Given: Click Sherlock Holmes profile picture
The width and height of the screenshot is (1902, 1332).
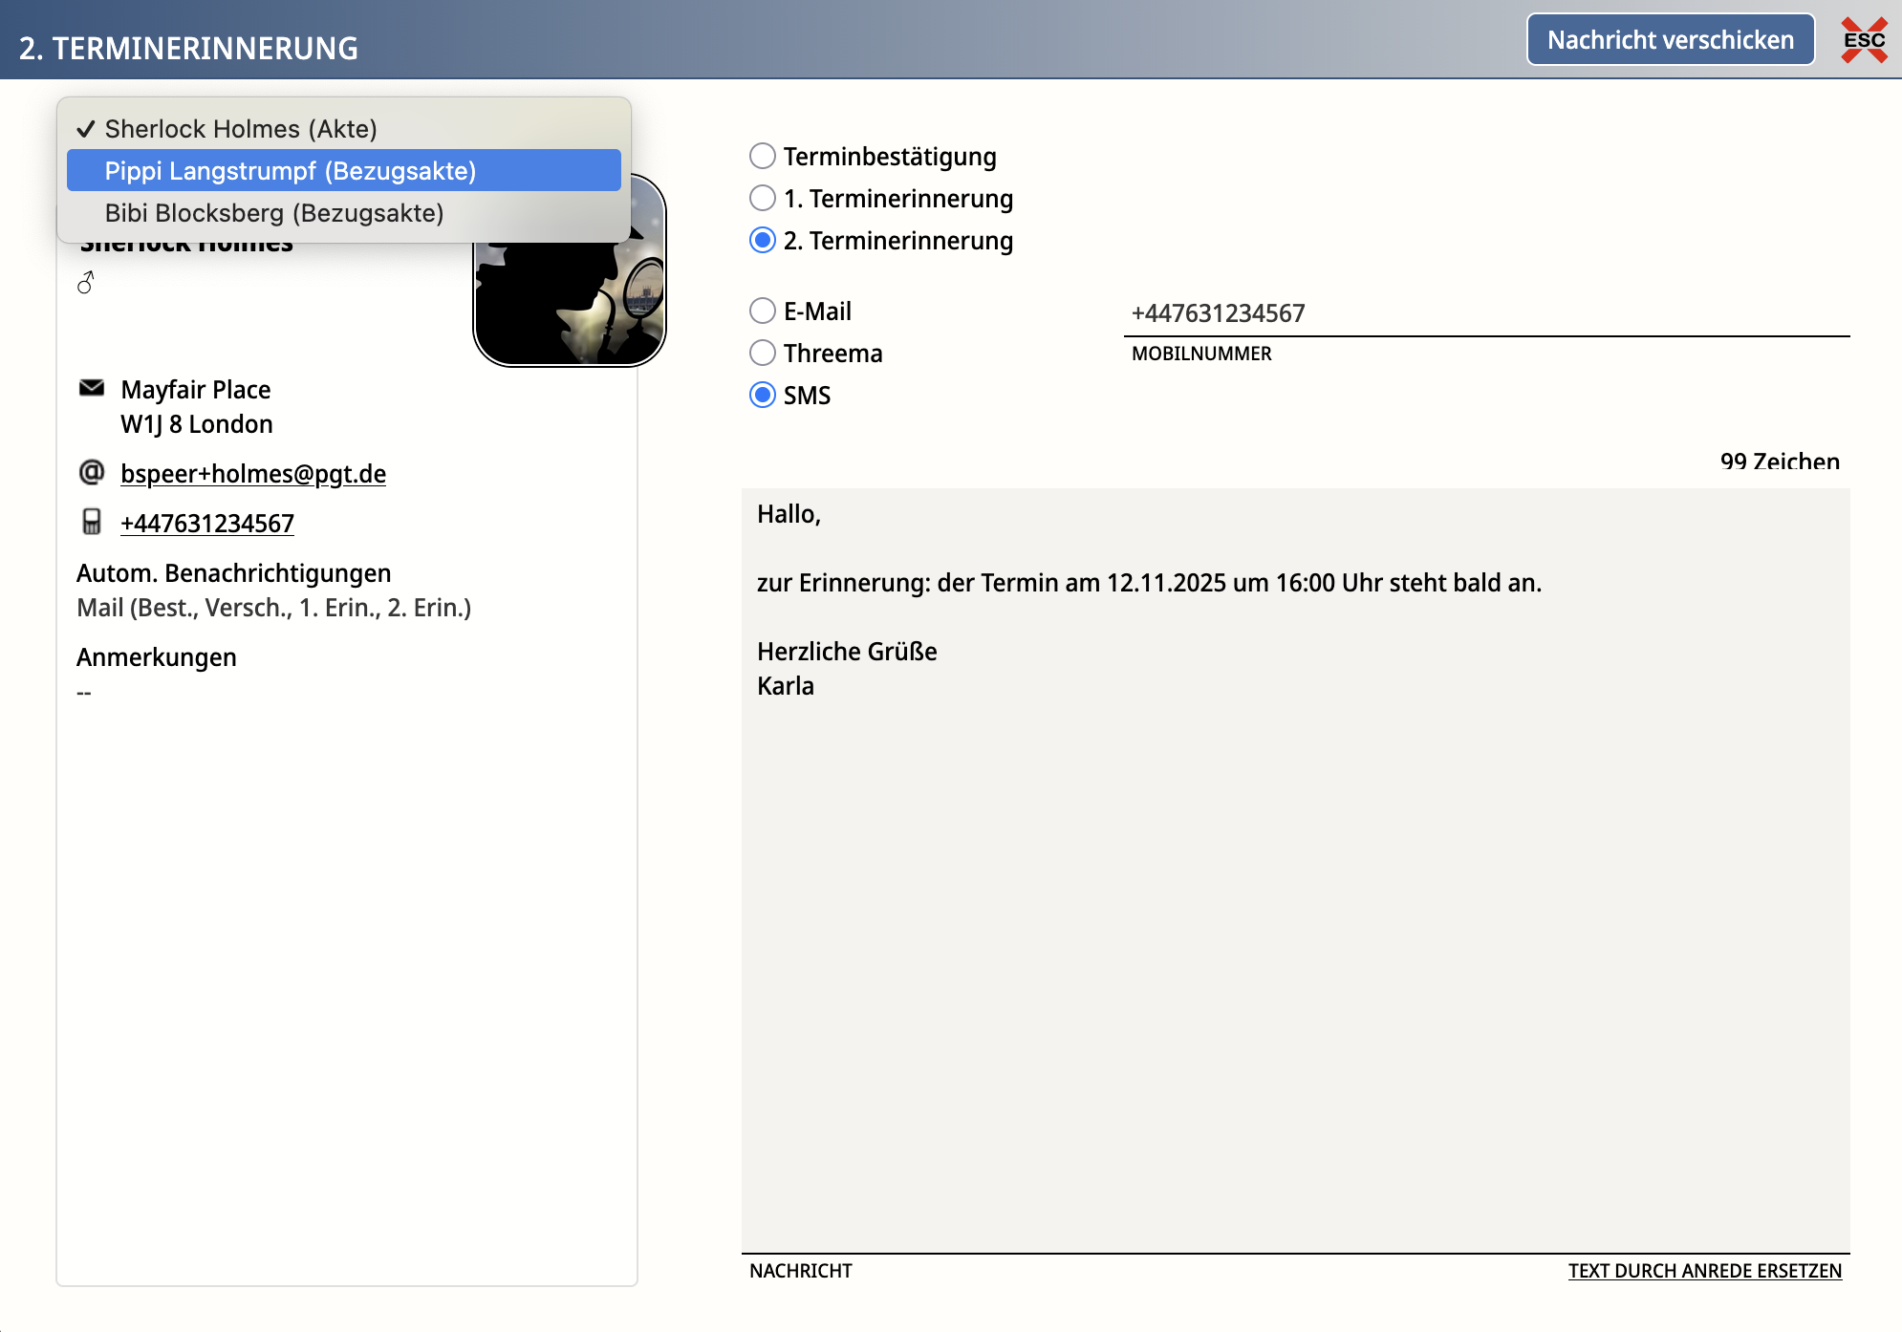Looking at the screenshot, I should click(x=570, y=298).
